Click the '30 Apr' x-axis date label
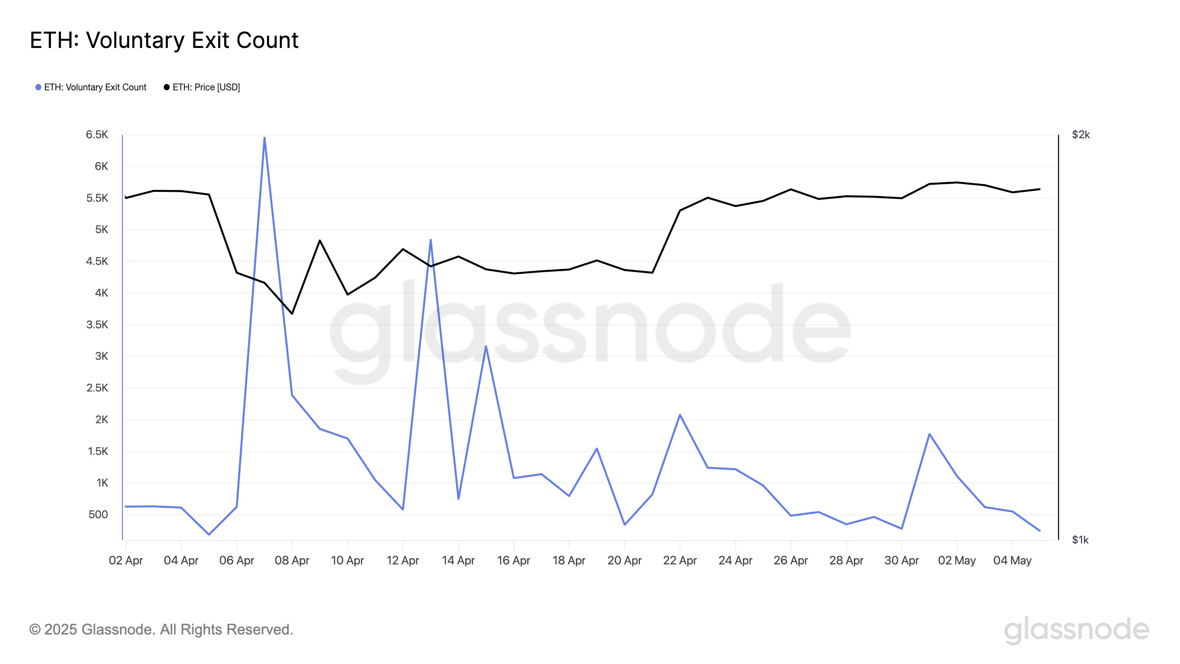This screenshot has width=1180, height=664. pyautogui.click(x=902, y=560)
